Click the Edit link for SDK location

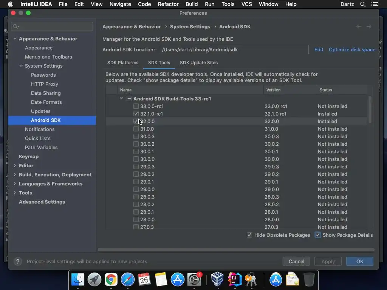click(x=319, y=49)
